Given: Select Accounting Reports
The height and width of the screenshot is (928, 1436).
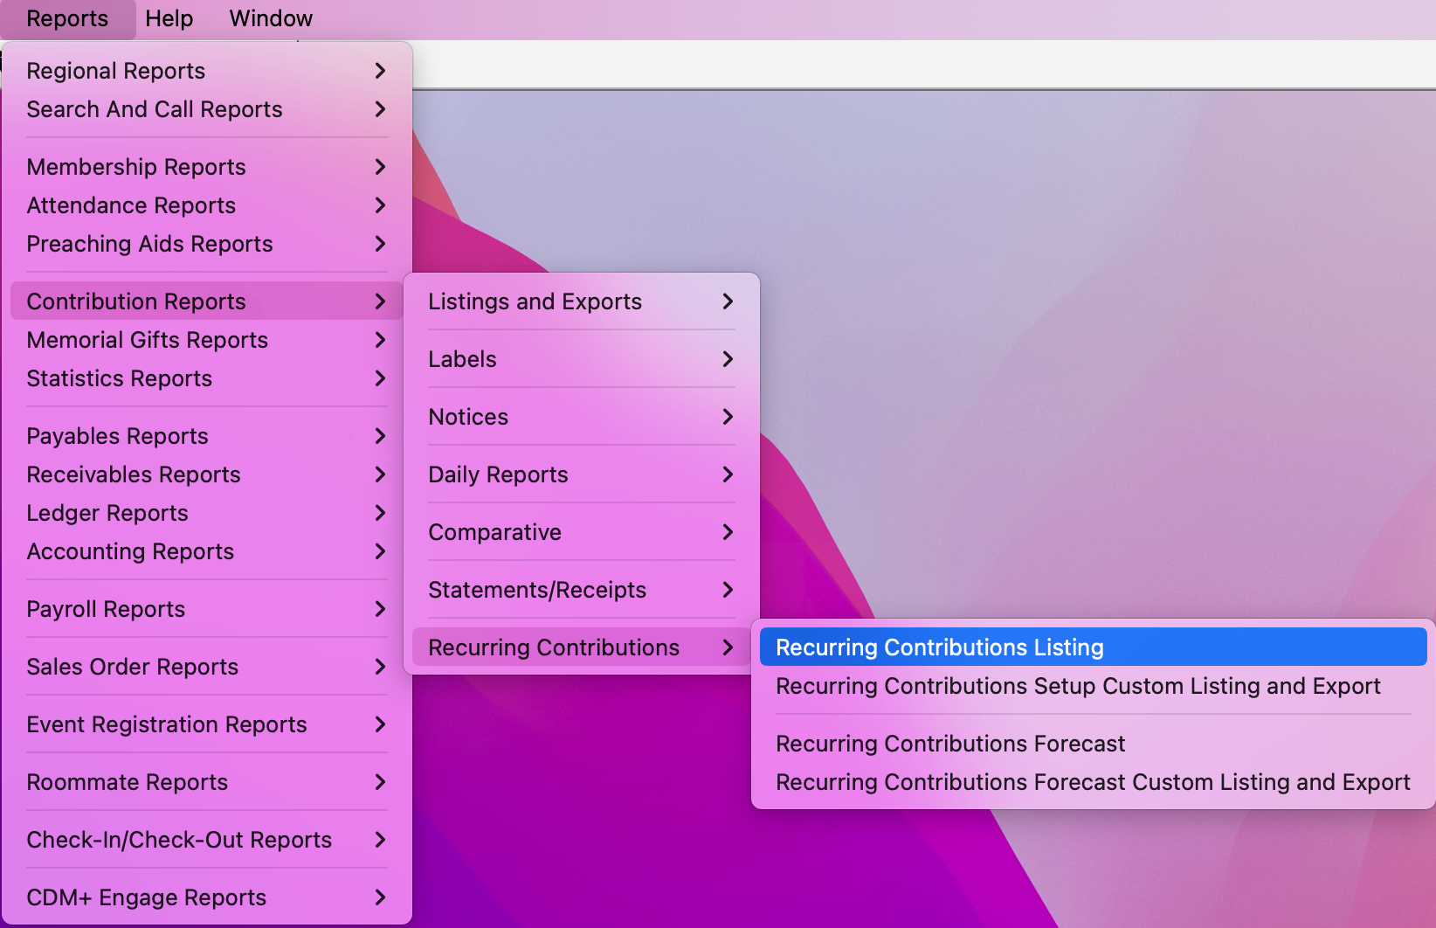Looking at the screenshot, I should pos(130,551).
